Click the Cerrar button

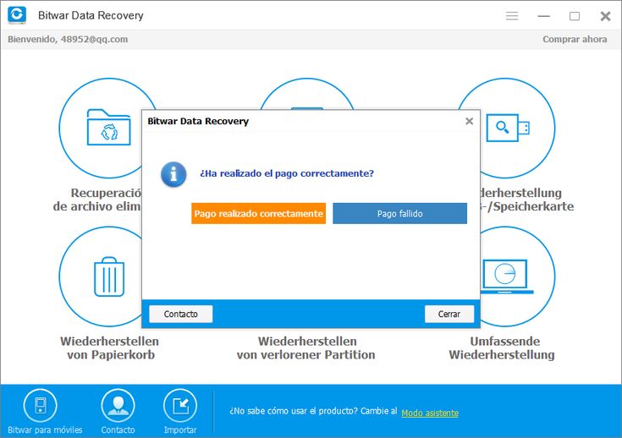pyautogui.click(x=449, y=314)
